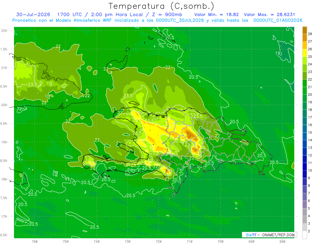This screenshot has width=317, height=245.
Task: Click the "19N" latitude axis label
Action: [4, 142]
